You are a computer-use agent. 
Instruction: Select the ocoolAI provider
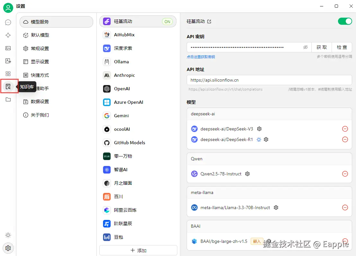[138, 129]
